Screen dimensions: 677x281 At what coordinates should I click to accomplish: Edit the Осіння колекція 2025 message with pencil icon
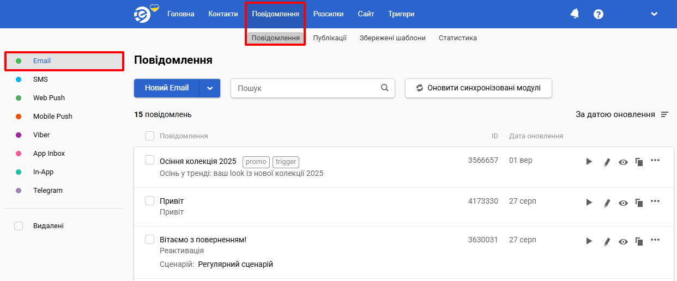(607, 162)
